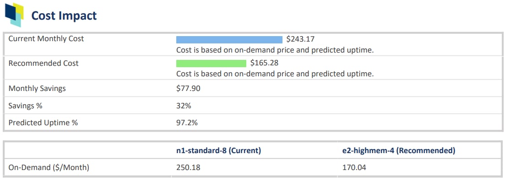The image size is (505, 181).
Task: Select the On-Demand ($/Month) row label
Action: tap(49, 167)
